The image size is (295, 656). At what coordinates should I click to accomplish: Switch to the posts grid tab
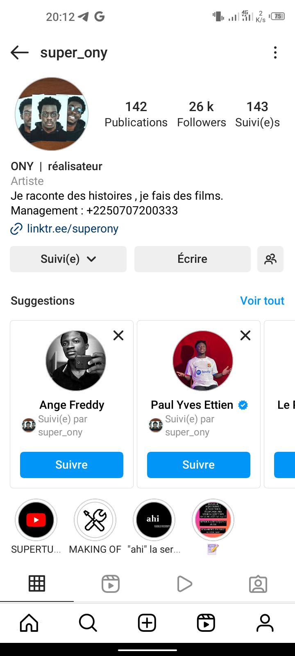(37, 584)
